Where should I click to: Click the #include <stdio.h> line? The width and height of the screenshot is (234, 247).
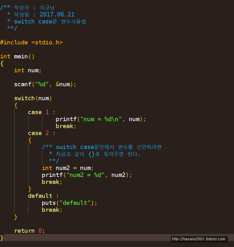point(31,42)
